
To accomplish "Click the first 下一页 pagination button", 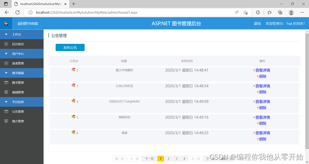I will pos(149,158).
